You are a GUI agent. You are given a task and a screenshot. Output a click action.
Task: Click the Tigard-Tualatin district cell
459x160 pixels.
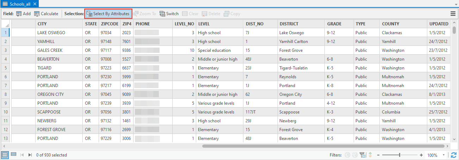pos(300,68)
